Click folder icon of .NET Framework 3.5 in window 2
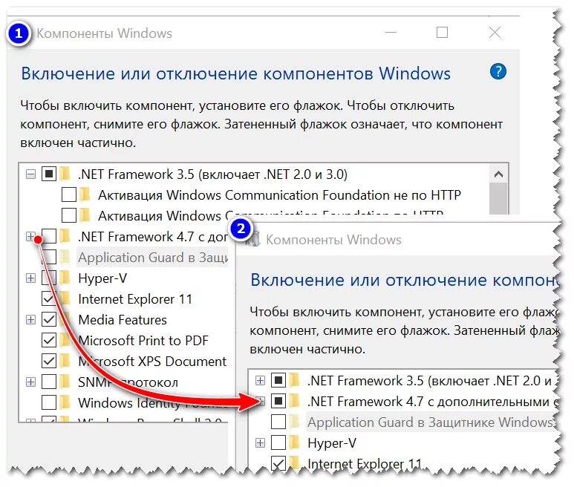Image resolution: width=574 pixels, height=487 pixels. pos(294,381)
